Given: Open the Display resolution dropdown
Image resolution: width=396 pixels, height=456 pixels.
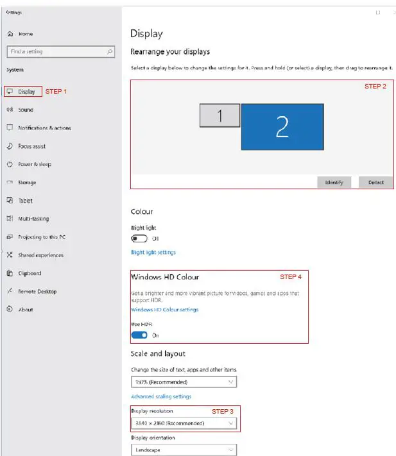Looking at the screenshot, I should click(x=184, y=423).
